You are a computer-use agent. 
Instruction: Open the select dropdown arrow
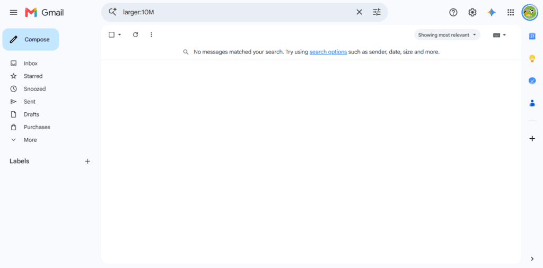(119, 34)
